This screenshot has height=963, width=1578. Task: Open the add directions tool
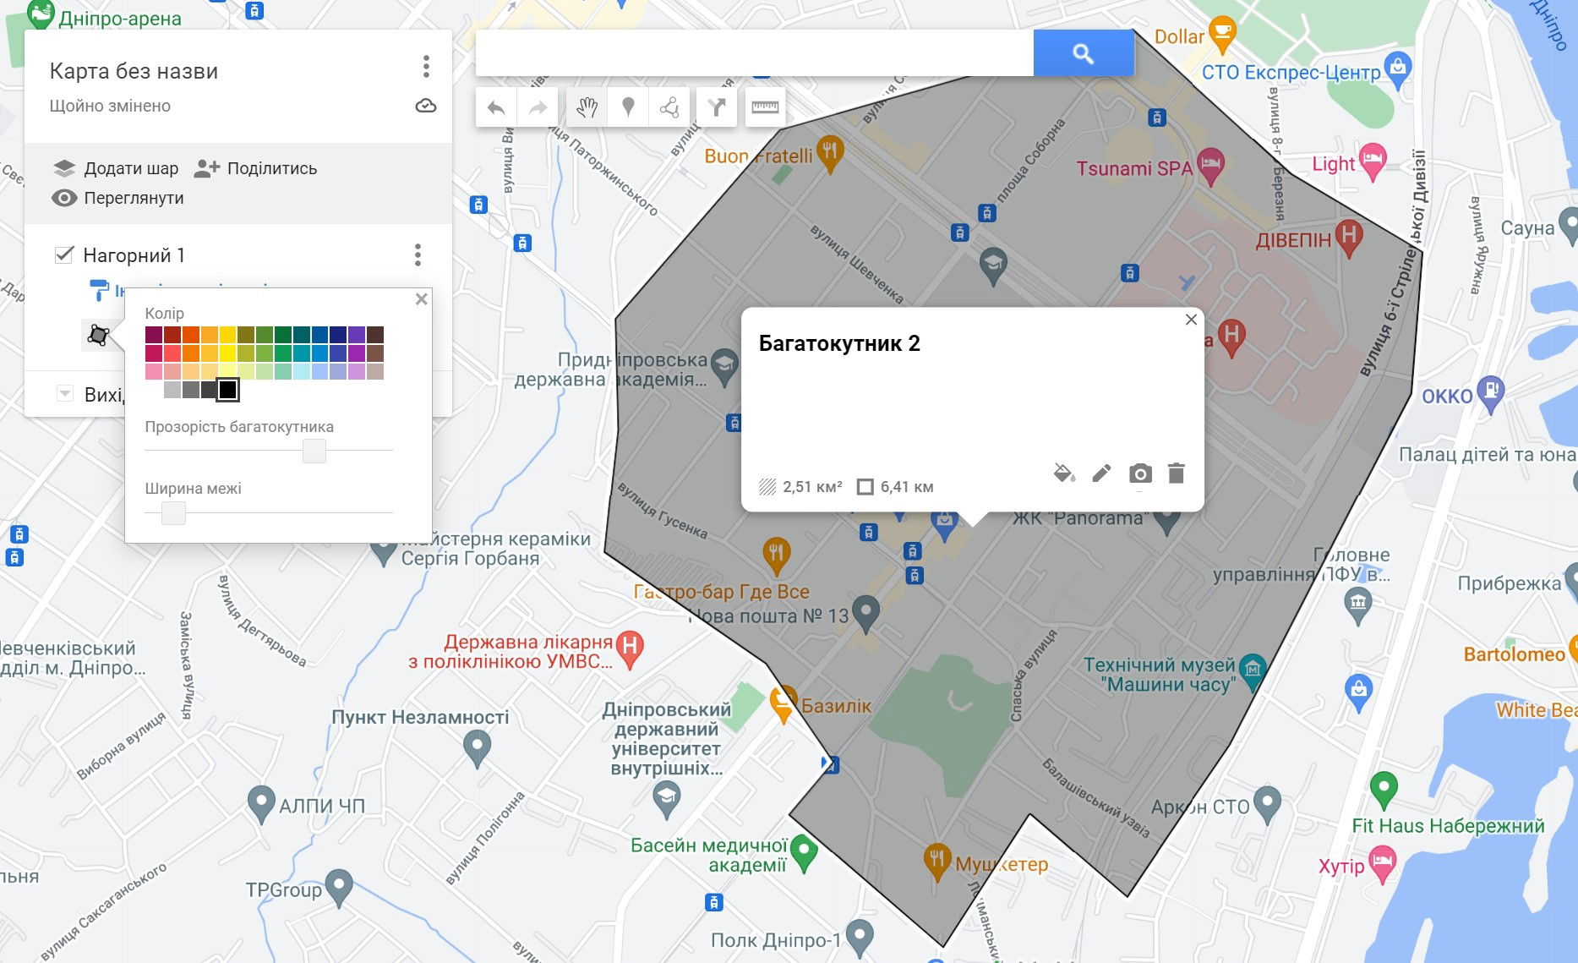click(717, 107)
